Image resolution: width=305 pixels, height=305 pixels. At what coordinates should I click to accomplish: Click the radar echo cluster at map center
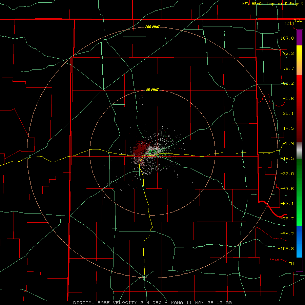(x=153, y=153)
